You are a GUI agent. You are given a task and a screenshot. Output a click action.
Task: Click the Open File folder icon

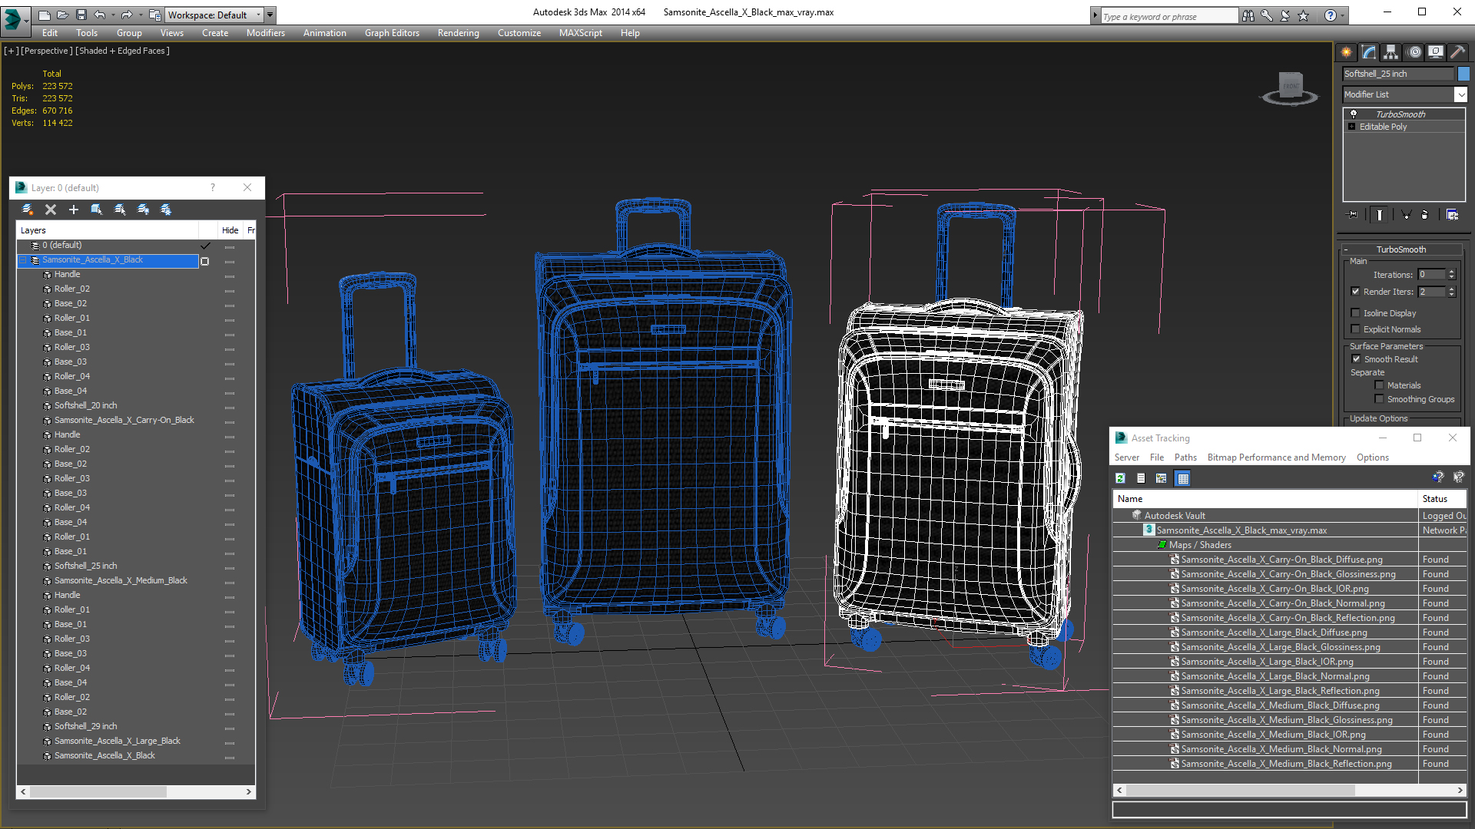tap(62, 15)
